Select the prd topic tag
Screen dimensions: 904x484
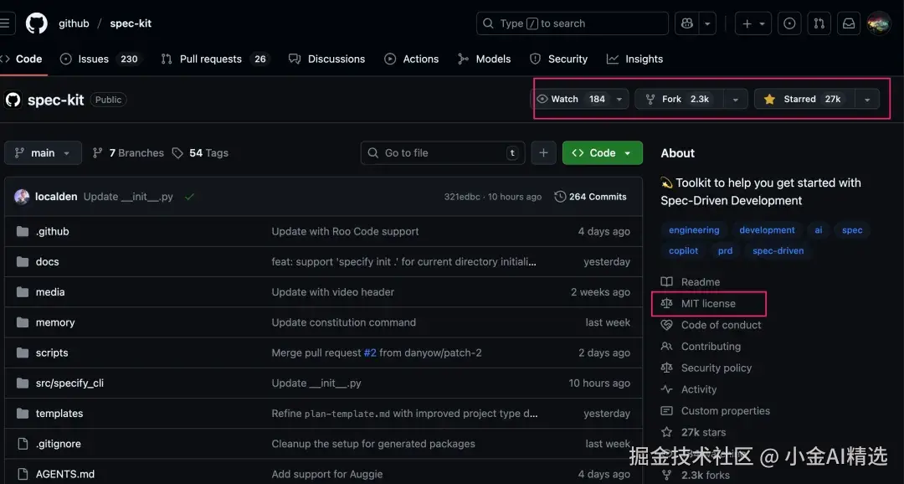725,251
